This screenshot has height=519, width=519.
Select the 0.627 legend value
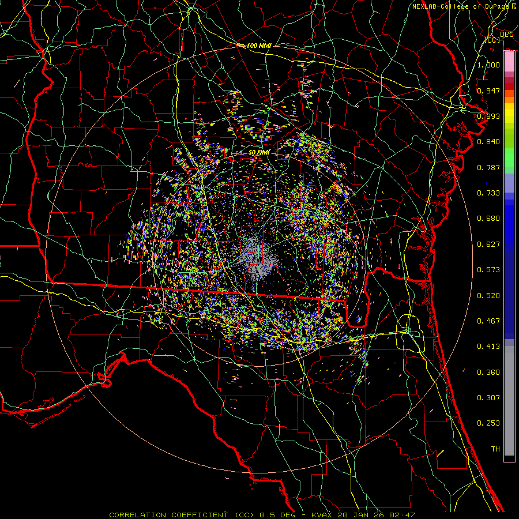[x=488, y=244]
